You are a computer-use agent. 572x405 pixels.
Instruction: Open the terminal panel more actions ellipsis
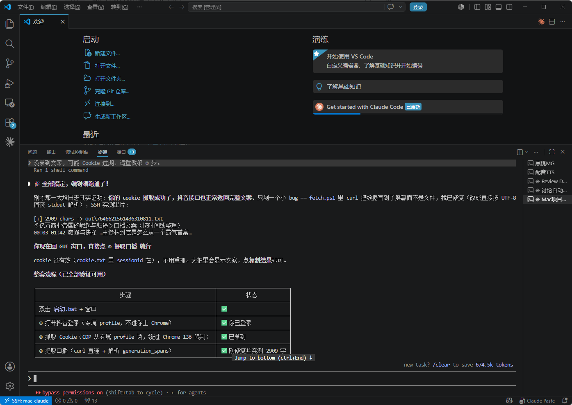pyautogui.click(x=536, y=152)
